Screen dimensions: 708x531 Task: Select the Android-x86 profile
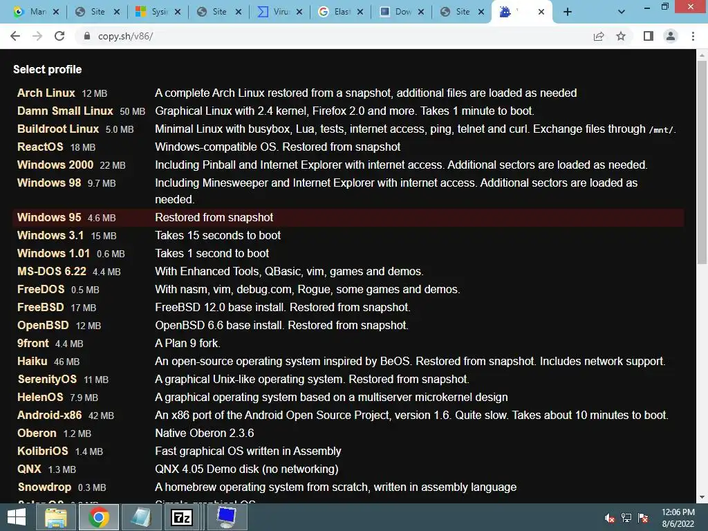[49, 415]
